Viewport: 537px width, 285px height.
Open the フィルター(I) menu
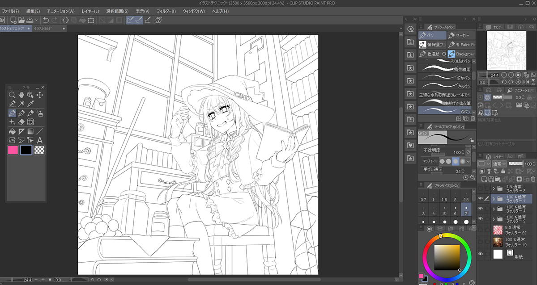pos(166,11)
